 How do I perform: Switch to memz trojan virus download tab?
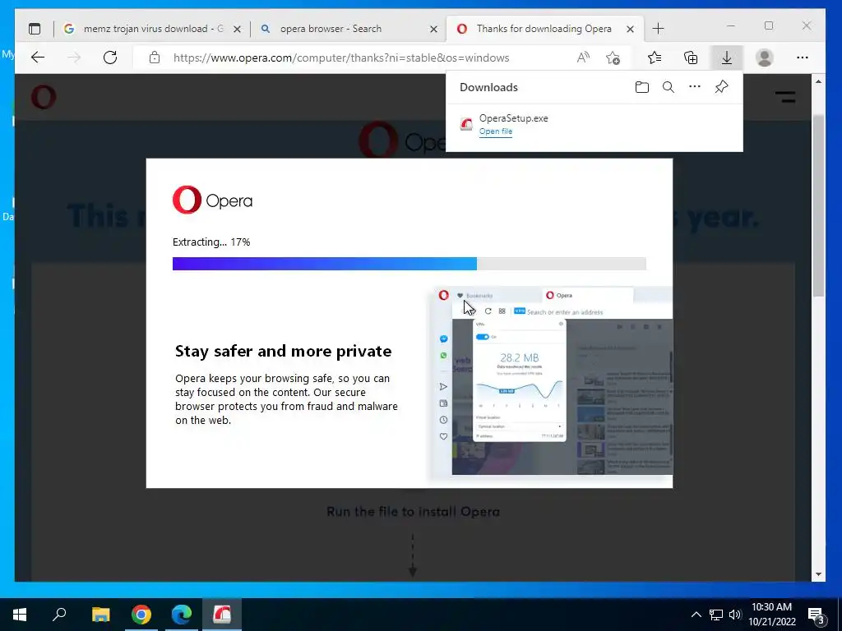coord(152,29)
